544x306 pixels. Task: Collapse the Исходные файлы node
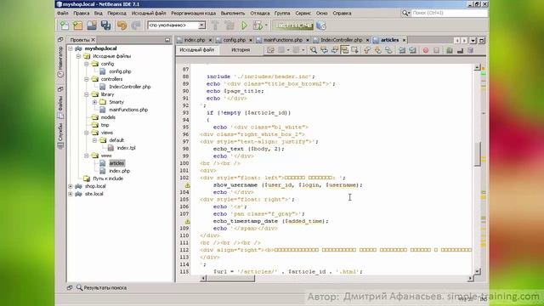(78, 56)
